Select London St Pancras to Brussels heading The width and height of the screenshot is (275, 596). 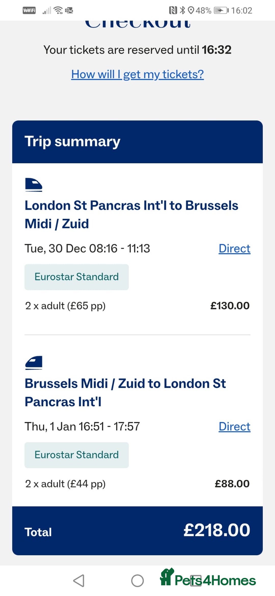coord(131,215)
